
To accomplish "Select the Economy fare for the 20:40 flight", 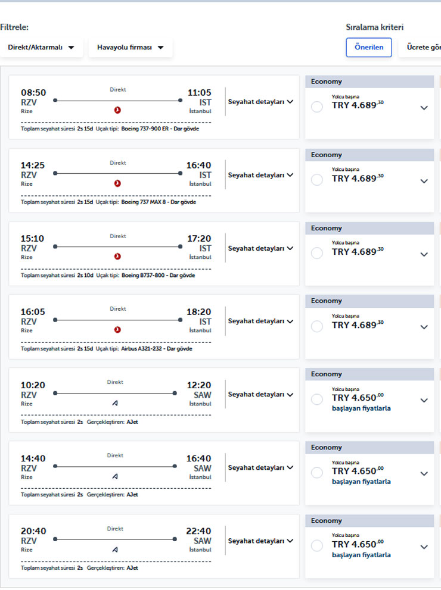I will click(x=317, y=546).
